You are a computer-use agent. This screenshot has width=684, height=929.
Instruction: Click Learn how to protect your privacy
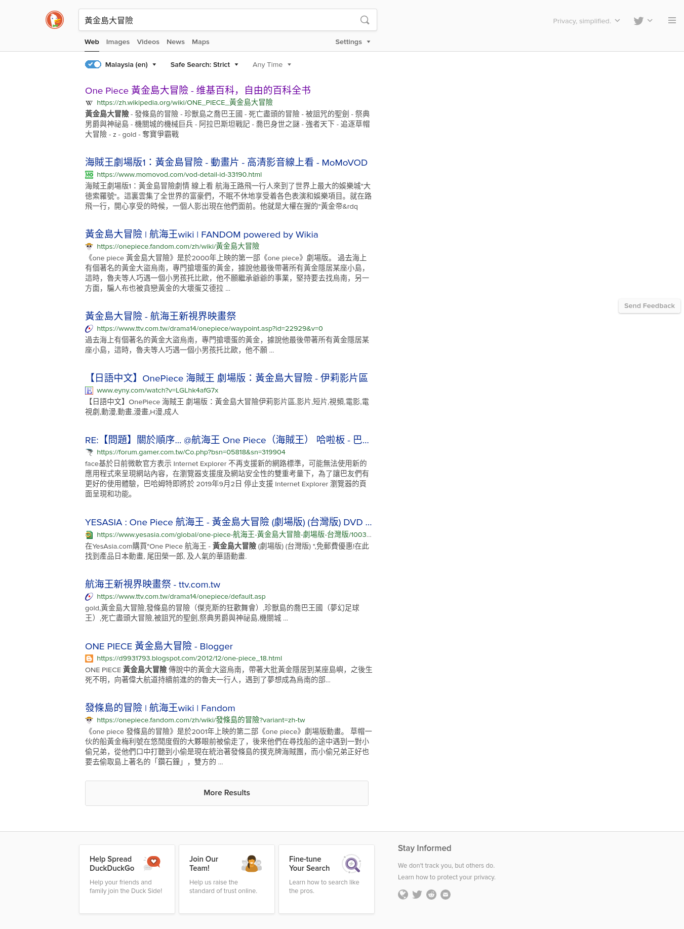(447, 877)
